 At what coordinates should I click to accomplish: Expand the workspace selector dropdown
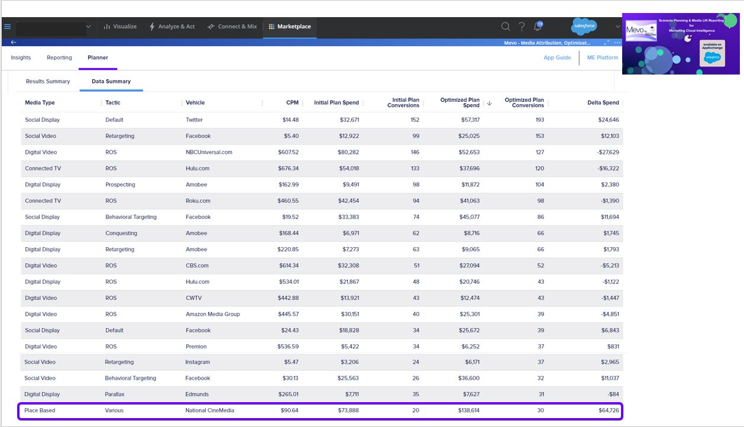(88, 27)
